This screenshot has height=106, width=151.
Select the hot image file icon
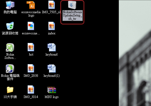pyautogui.click(x=31, y=47)
